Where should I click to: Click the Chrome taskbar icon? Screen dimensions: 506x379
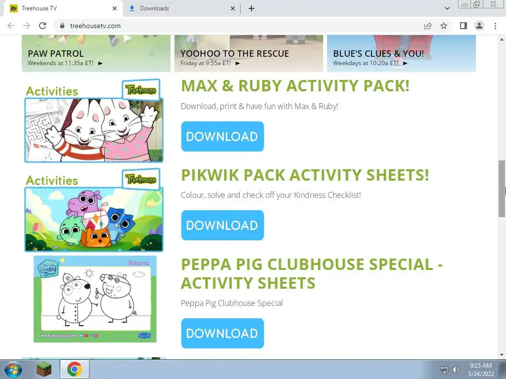(x=75, y=369)
